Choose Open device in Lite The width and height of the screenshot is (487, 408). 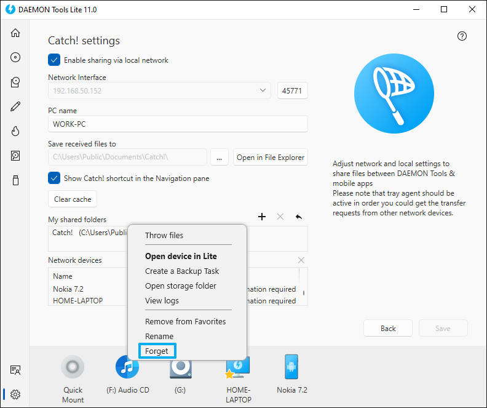(x=181, y=256)
